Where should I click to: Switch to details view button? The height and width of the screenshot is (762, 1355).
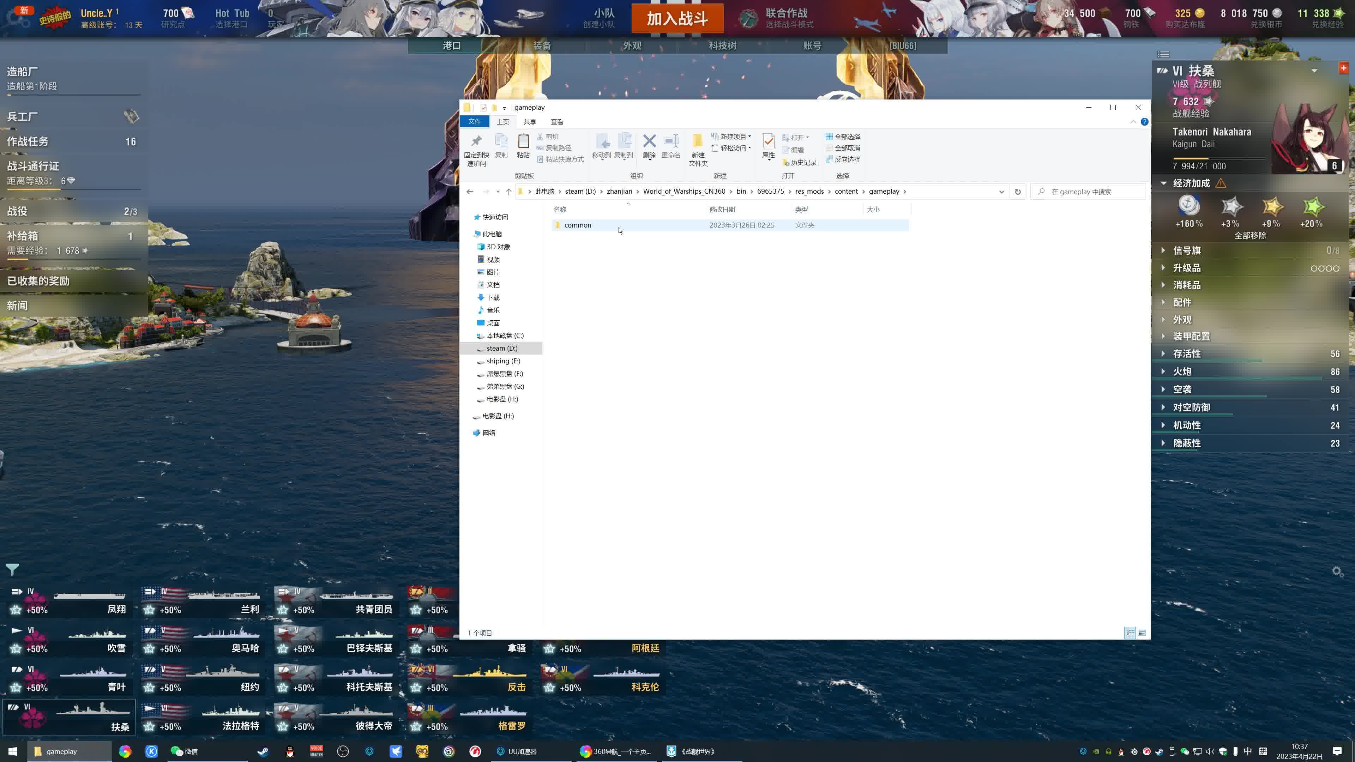1130,633
